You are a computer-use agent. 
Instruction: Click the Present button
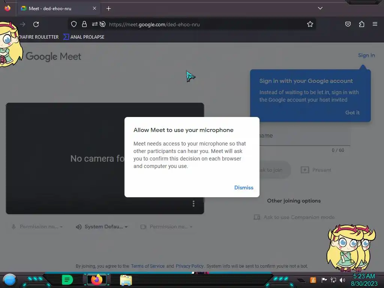click(x=316, y=170)
